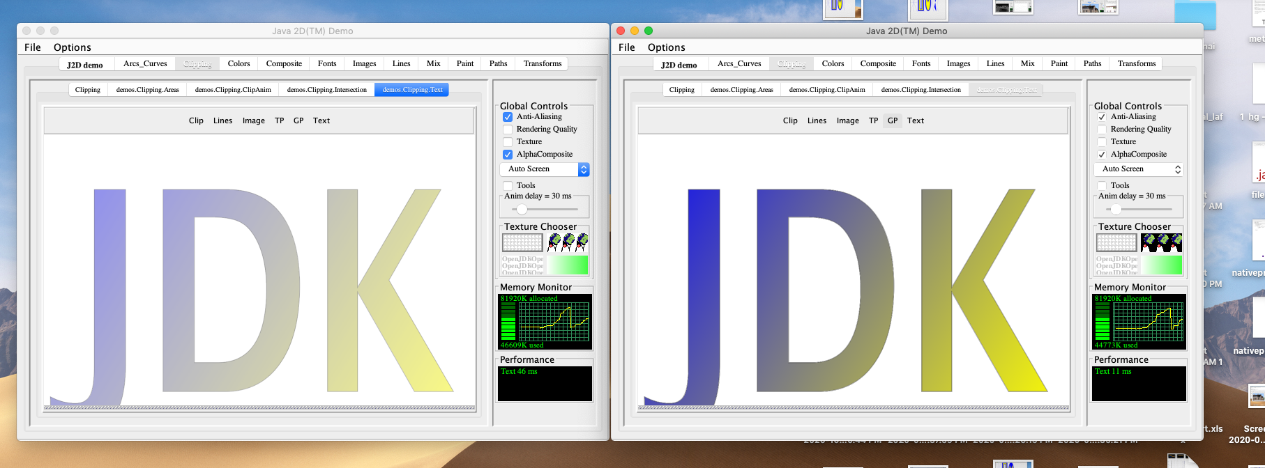
Task: Click the Performance display in right window
Action: coord(1139,384)
